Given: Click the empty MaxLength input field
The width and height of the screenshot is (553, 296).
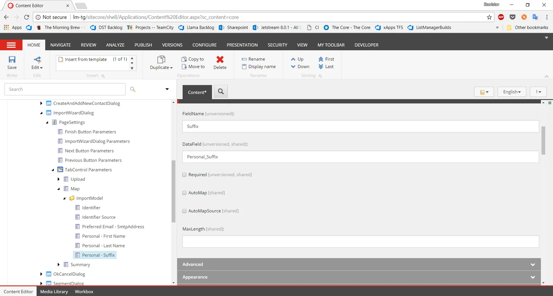Looking at the screenshot, I should coord(360,241).
